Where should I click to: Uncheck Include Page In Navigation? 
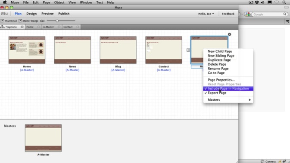tap(228, 89)
